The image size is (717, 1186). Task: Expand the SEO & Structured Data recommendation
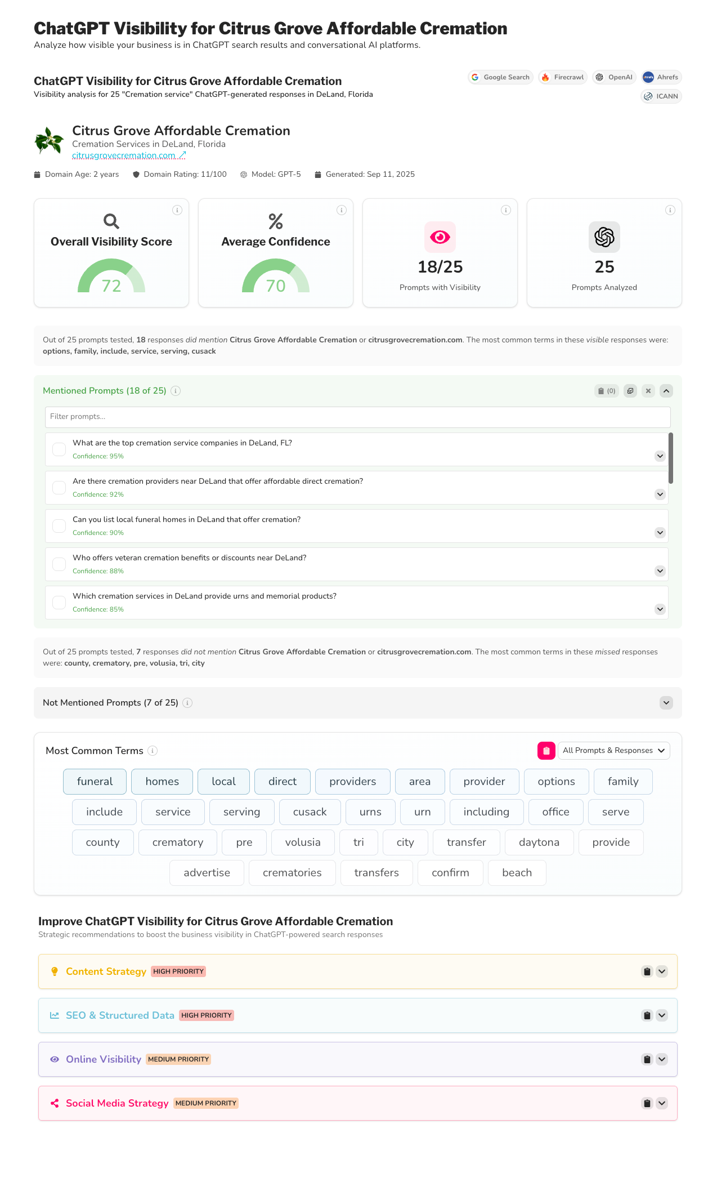(x=662, y=1015)
